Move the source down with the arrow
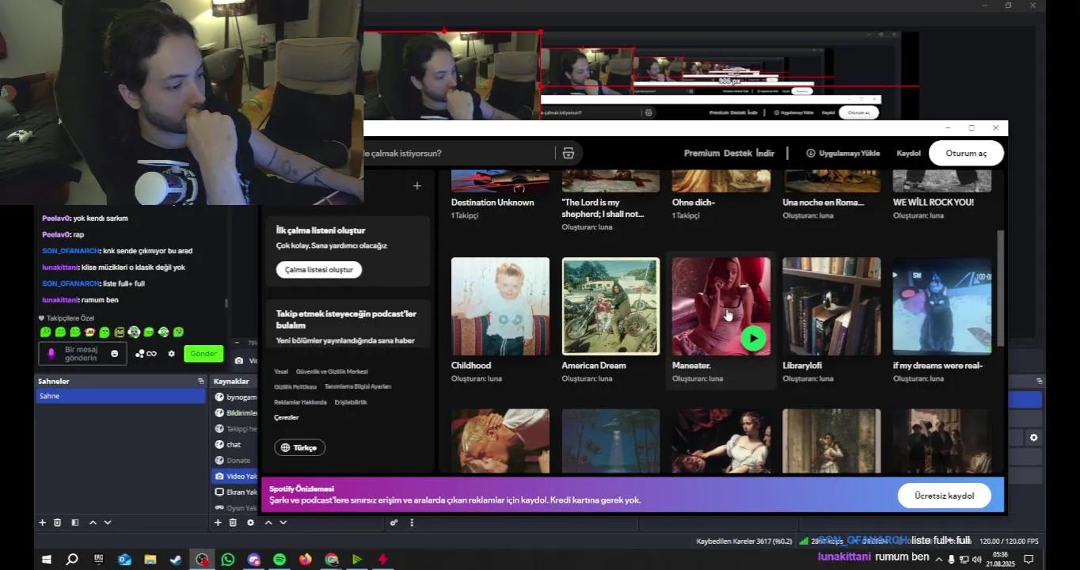Image resolution: width=1080 pixels, height=570 pixels. [283, 522]
